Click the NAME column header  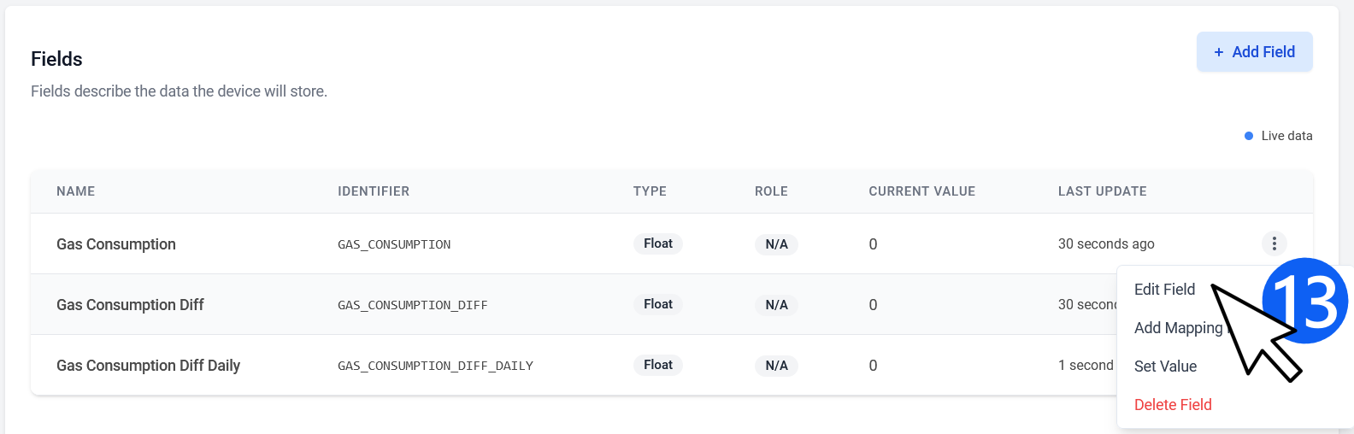pos(76,191)
